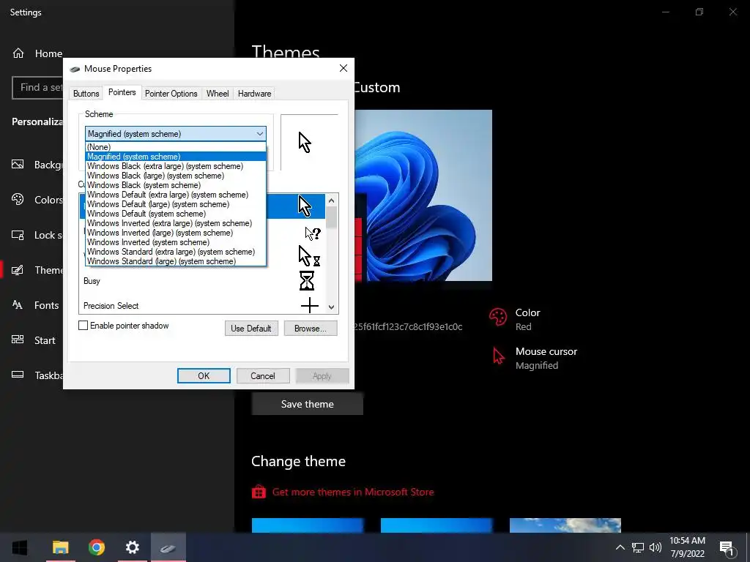This screenshot has height=562, width=750.
Task: Open Colors settings in sidebar
Action: click(x=37, y=200)
